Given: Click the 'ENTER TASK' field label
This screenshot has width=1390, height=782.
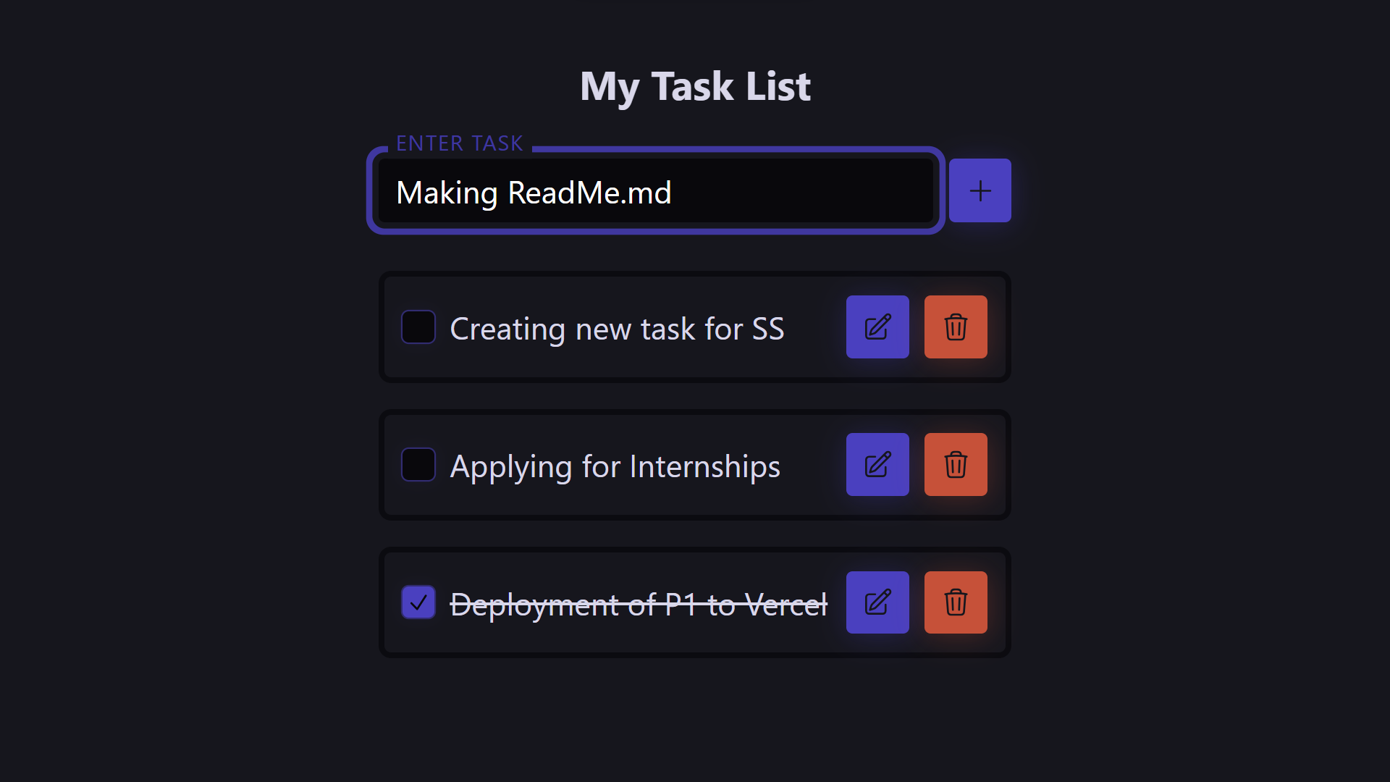Looking at the screenshot, I should point(459,143).
